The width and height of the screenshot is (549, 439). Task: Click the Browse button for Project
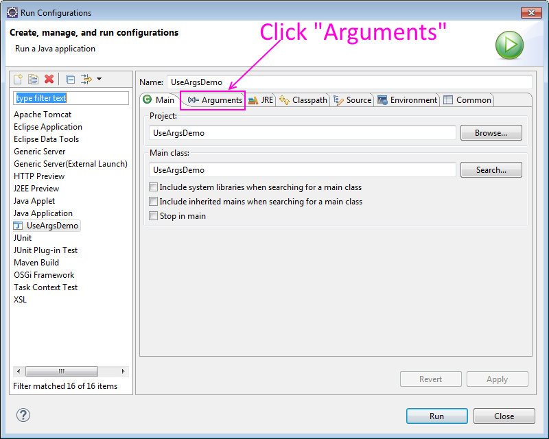tap(491, 132)
